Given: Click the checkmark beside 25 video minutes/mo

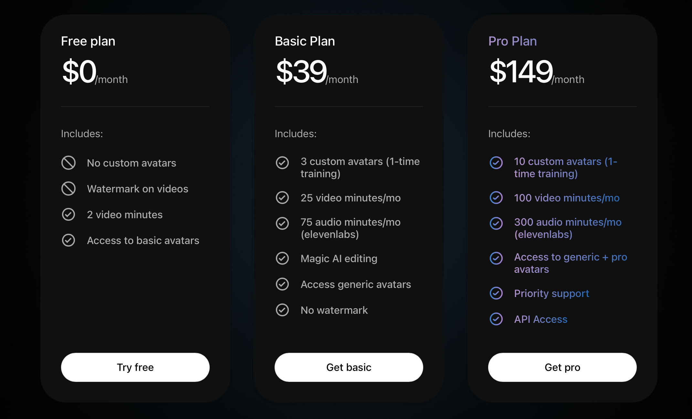Looking at the screenshot, I should click(x=282, y=198).
